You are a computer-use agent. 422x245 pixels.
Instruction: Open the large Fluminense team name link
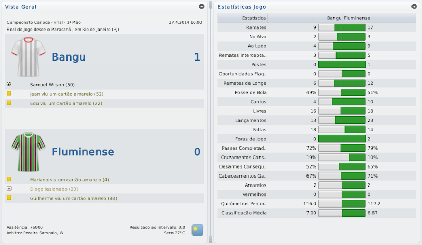[83, 152]
